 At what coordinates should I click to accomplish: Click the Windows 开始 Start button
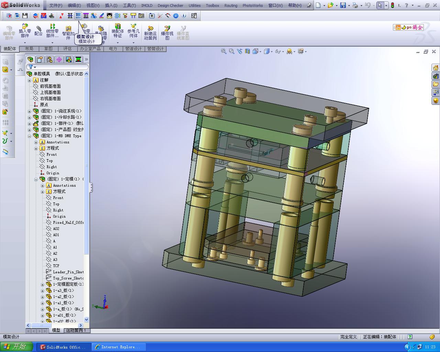[x=16, y=347]
